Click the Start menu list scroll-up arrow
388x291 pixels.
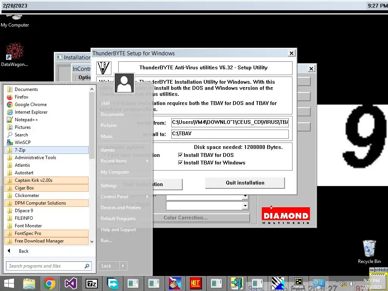(x=92, y=89)
